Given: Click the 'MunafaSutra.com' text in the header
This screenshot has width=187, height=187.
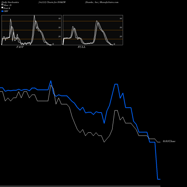Looking at the screenshot, I should coord(109,2).
